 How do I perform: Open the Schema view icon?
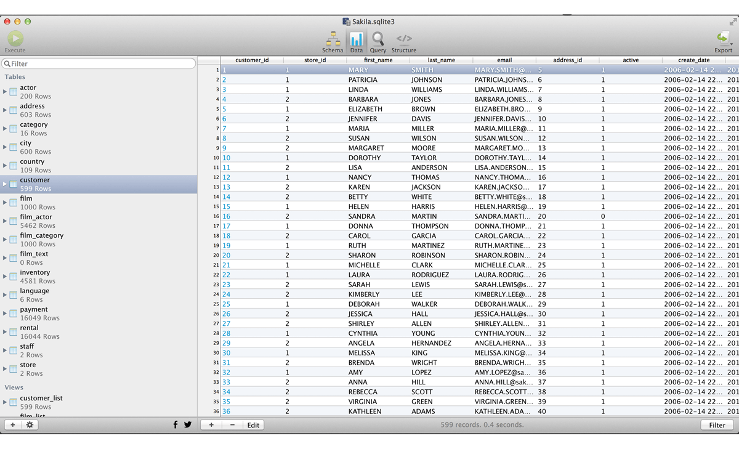pos(333,39)
